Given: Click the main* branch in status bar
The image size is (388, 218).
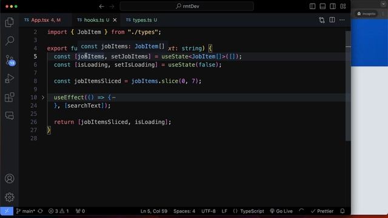Looking at the screenshot, I should (x=25, y=211).
